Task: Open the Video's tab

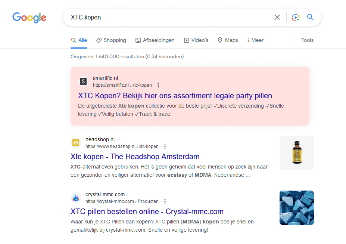Action: [196, 40]
